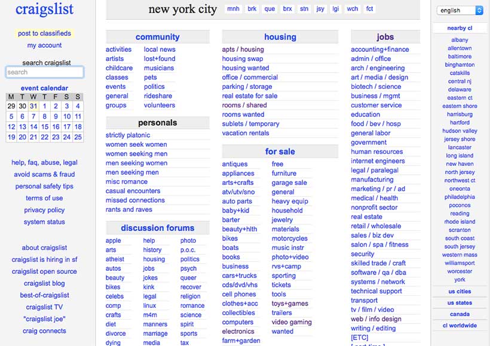Viewport: 490px width, 346px height.
Task: Pick date 25 in event calendar
Action: pyautogui.click(x=78, y=137)
